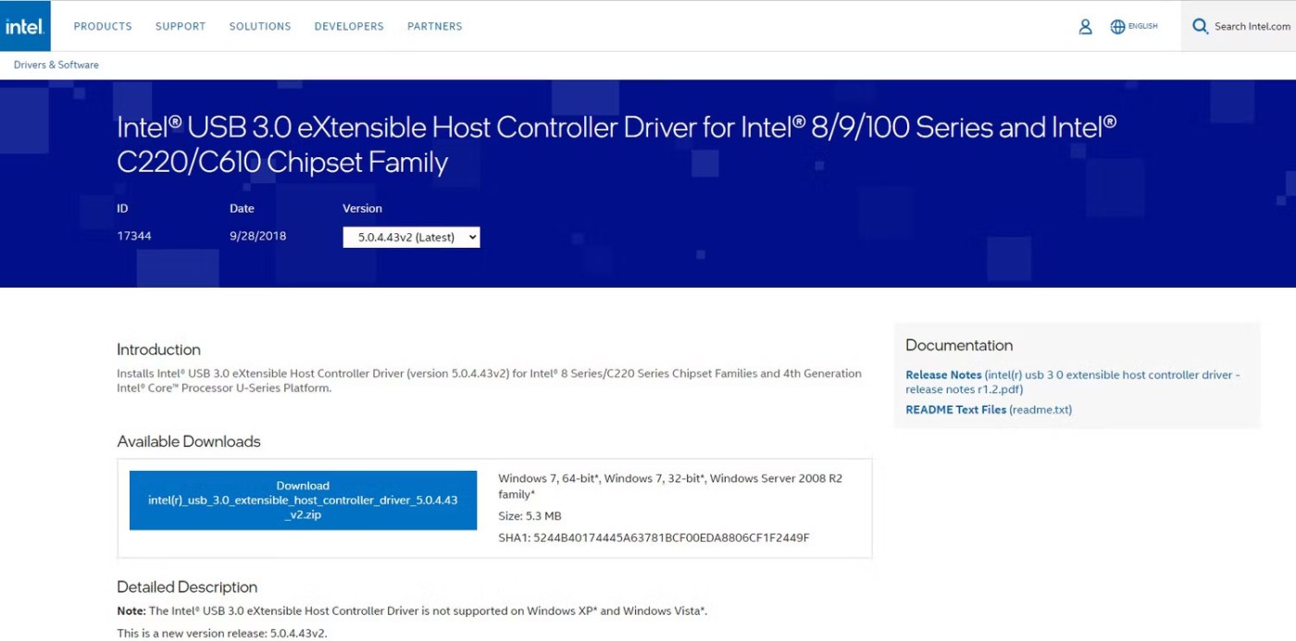Select Solutions in the top navigation
The width and height of the screenshot is (1296, 641).
tap(260, 27)
